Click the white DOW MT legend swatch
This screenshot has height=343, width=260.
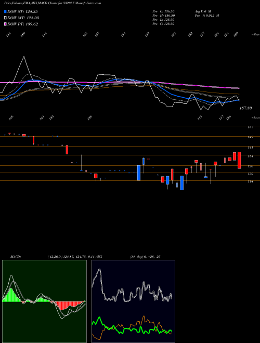tap(5, 18)
